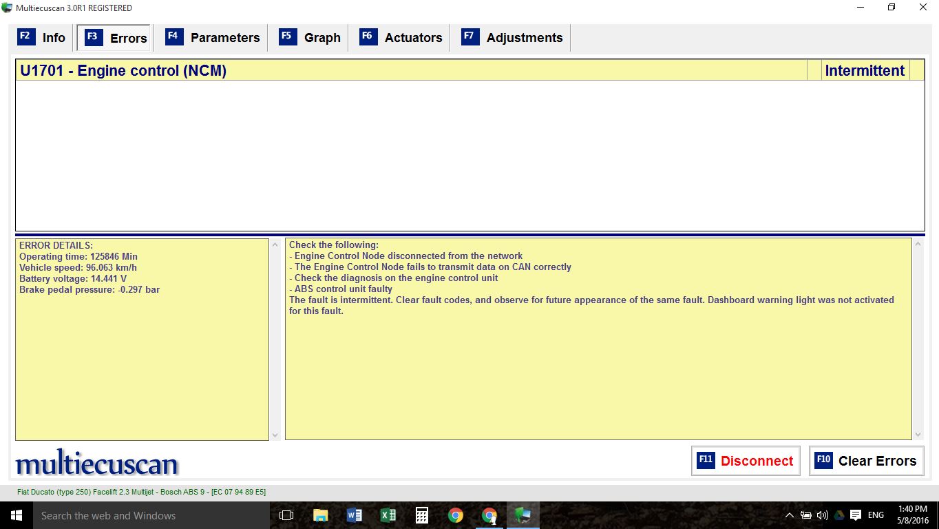The image size is (939, 529).
Task: Click the Brake pedal pressure line
Action: [x=89, y=289]
